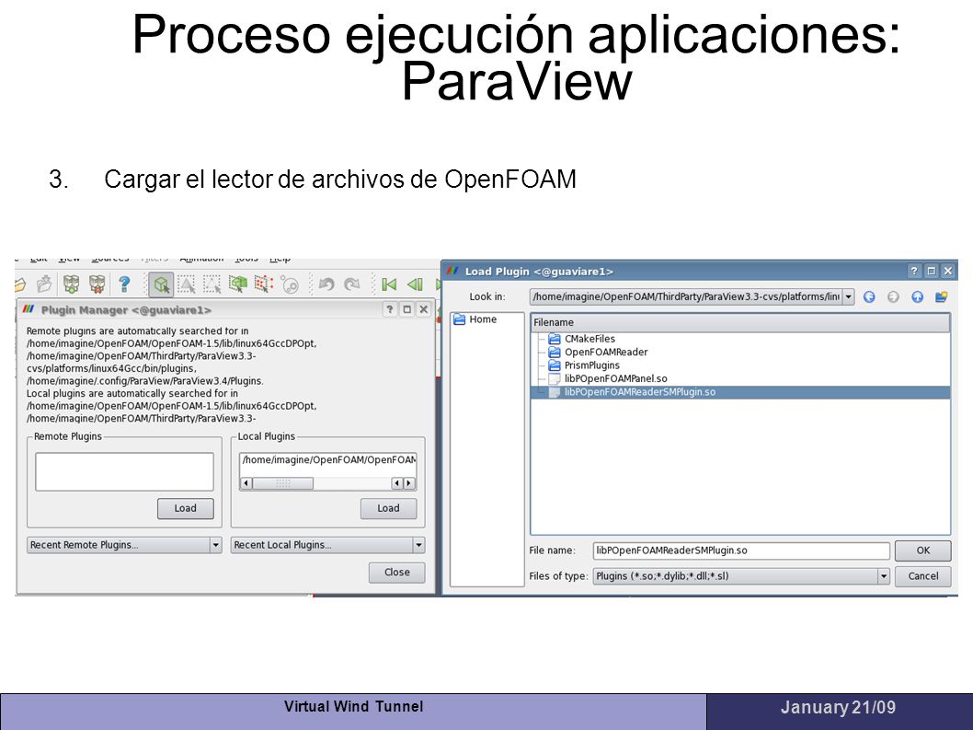The height and width of the screenshot is (730, 973).
Task: Open the Recent Remote Plugins dropdown
Action: point(124,545)
